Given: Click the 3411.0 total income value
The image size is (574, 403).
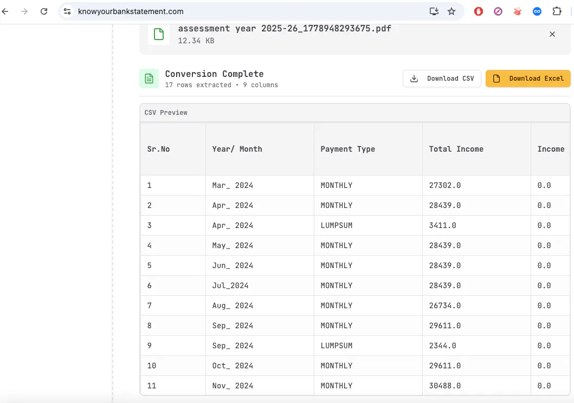Looking at the screenshot, I should click(443, 225).
